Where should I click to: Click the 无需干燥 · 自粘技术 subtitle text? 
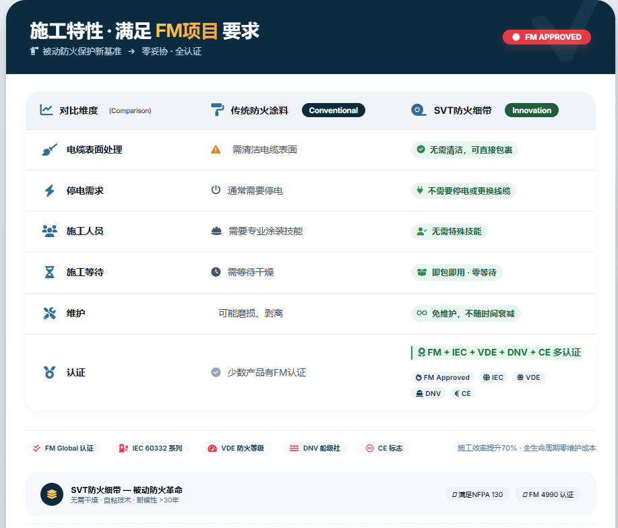coord(101,500)
